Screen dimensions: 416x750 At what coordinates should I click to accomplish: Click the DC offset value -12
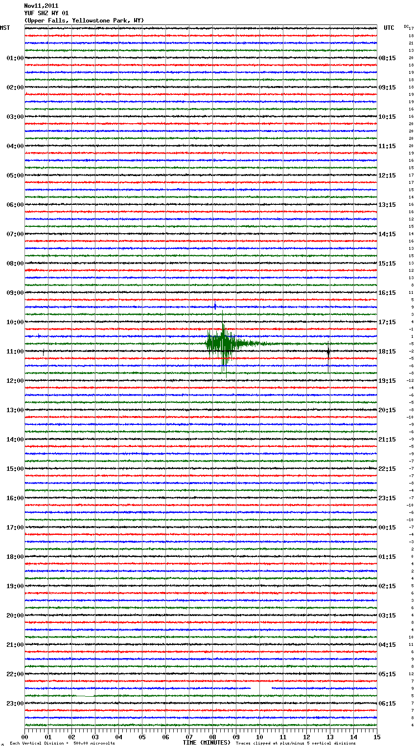click(x=410, y=380)
